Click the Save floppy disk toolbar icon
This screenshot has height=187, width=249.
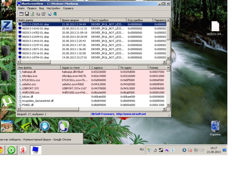click(27, 14)
